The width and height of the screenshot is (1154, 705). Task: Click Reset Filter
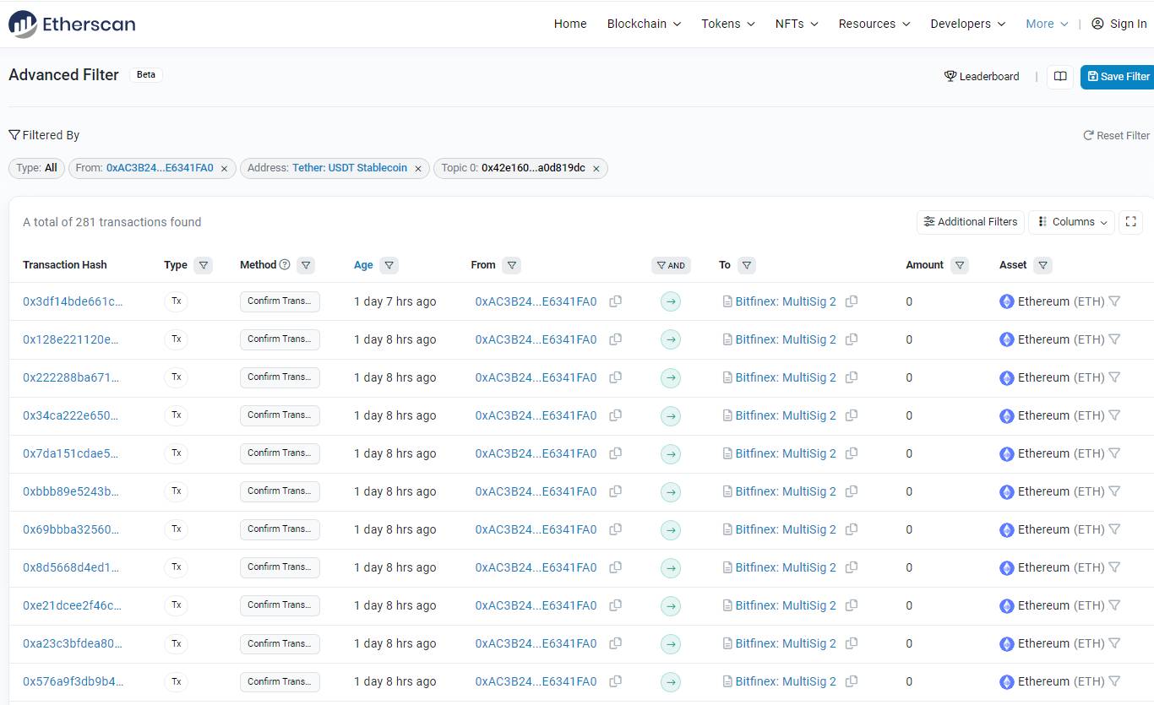point(1117,135)
